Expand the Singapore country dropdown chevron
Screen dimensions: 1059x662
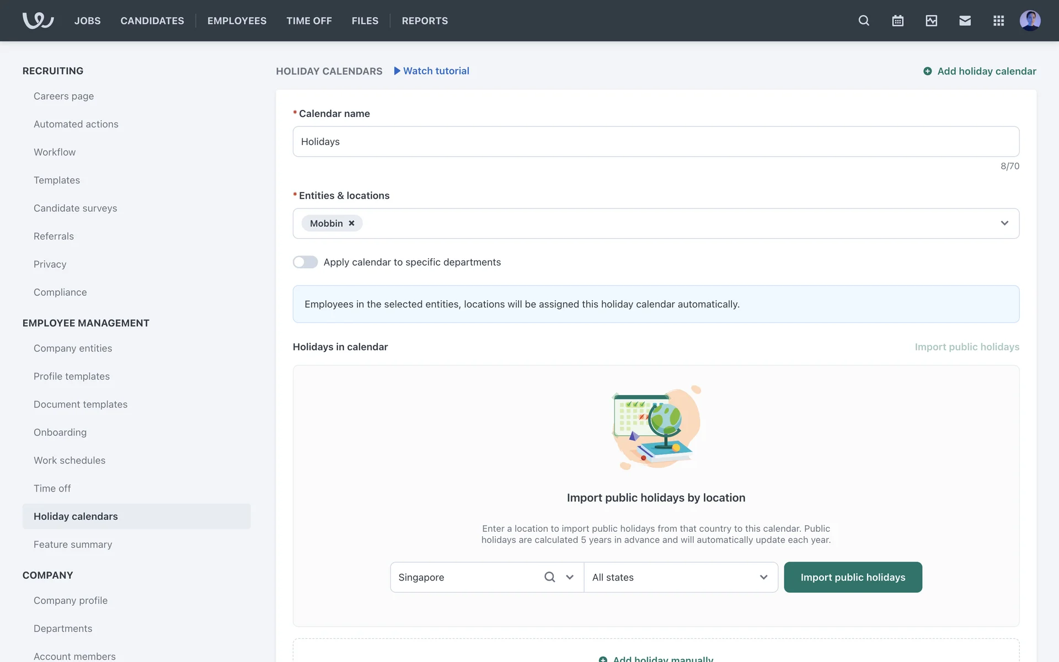(x=570, y=577)
